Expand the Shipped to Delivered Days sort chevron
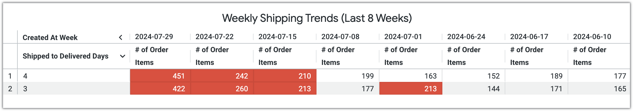This screenshot has width=633, height=111. click(123, 56)
